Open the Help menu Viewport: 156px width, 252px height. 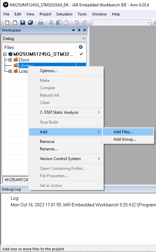tap(115, 14)
